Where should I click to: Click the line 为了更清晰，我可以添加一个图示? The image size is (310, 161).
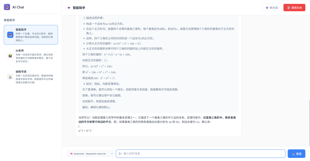click(131, 90)
